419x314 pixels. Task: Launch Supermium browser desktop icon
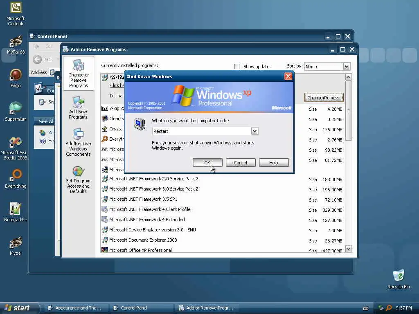click(x=16, y=112)
